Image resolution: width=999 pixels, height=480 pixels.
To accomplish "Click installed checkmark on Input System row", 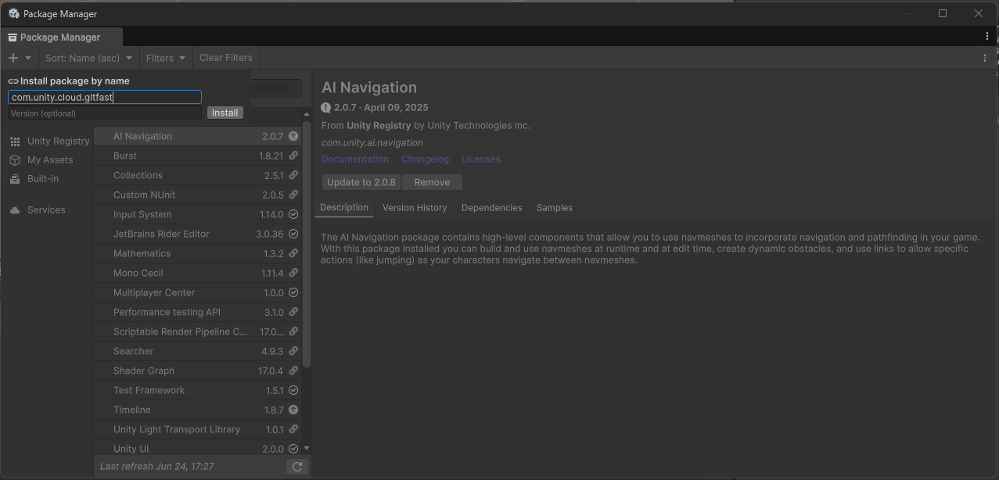I will click(293, 214).
